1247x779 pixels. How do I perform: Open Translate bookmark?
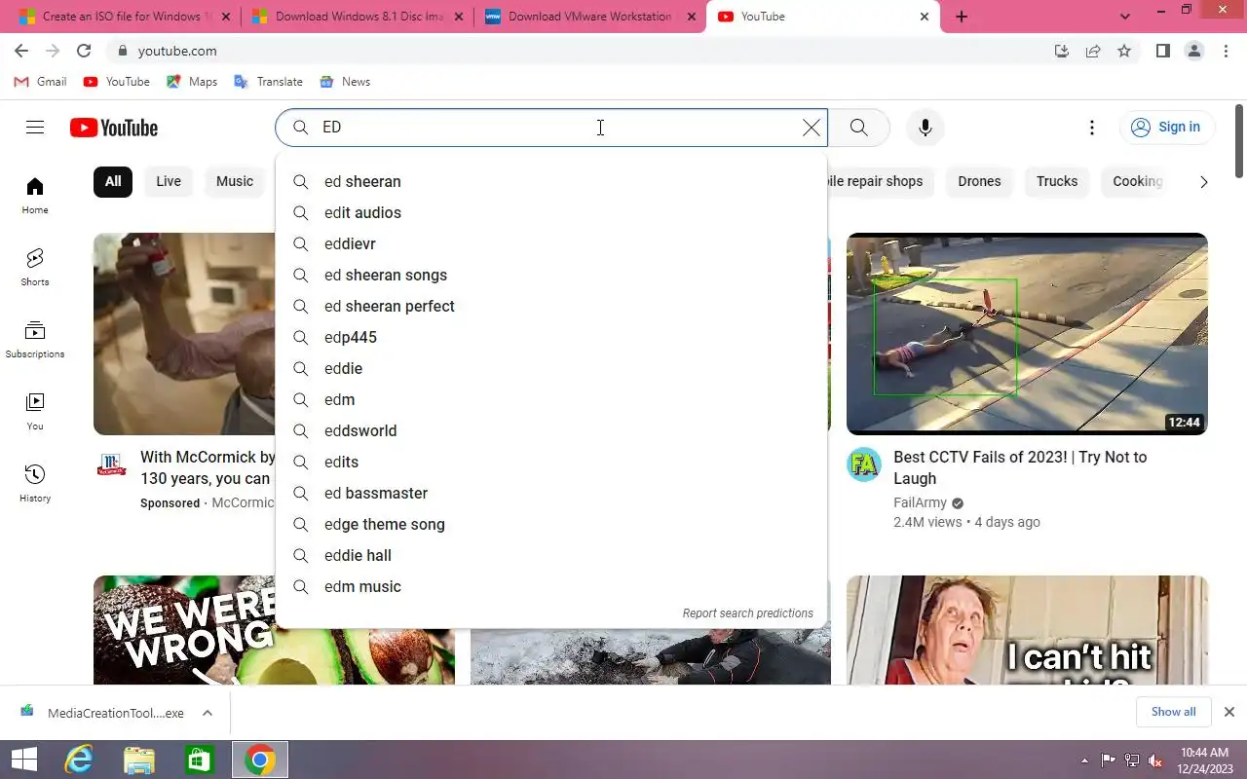(268, 82)
